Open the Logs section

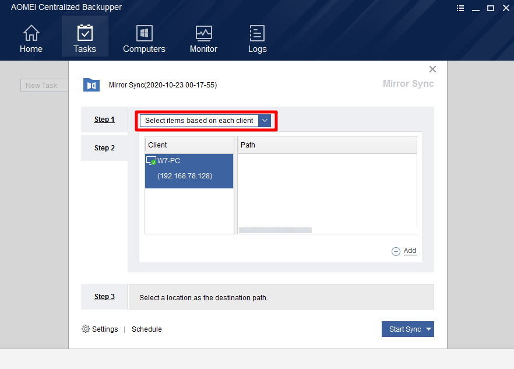click(x=258, y=38)
